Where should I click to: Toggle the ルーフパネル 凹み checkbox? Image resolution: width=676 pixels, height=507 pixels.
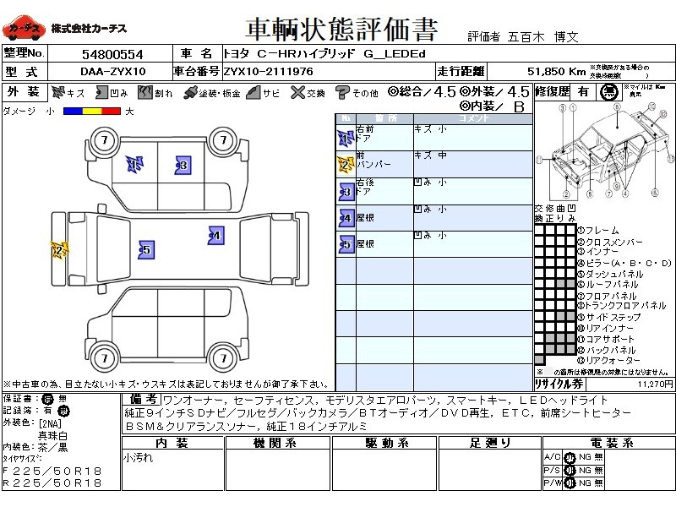click(571, 285)
